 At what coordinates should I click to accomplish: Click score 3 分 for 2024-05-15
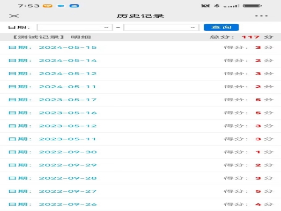pos(264,47)
